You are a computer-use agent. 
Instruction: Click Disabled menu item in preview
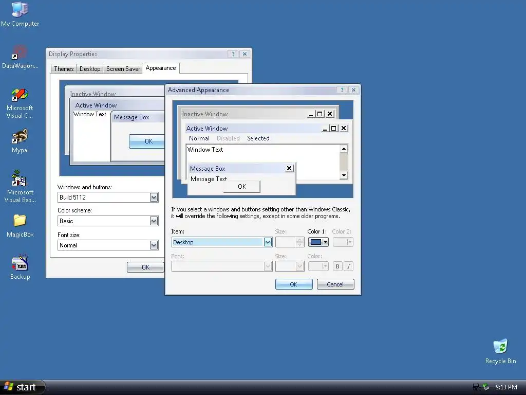(x=228, y=138)
